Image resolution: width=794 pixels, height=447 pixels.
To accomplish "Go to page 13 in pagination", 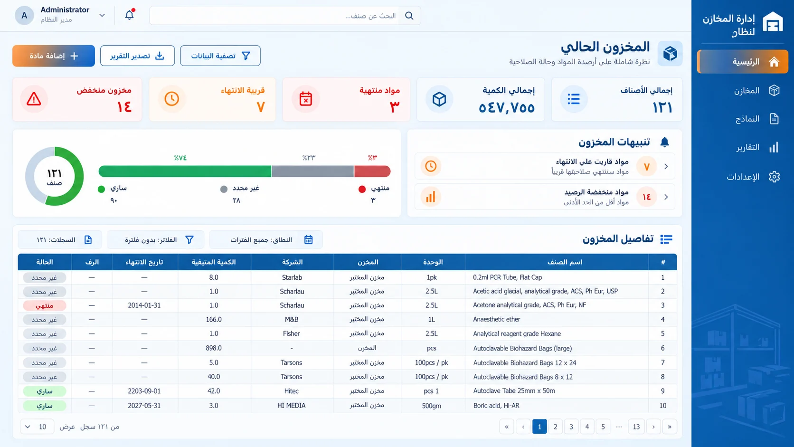I will pos(636,427).
